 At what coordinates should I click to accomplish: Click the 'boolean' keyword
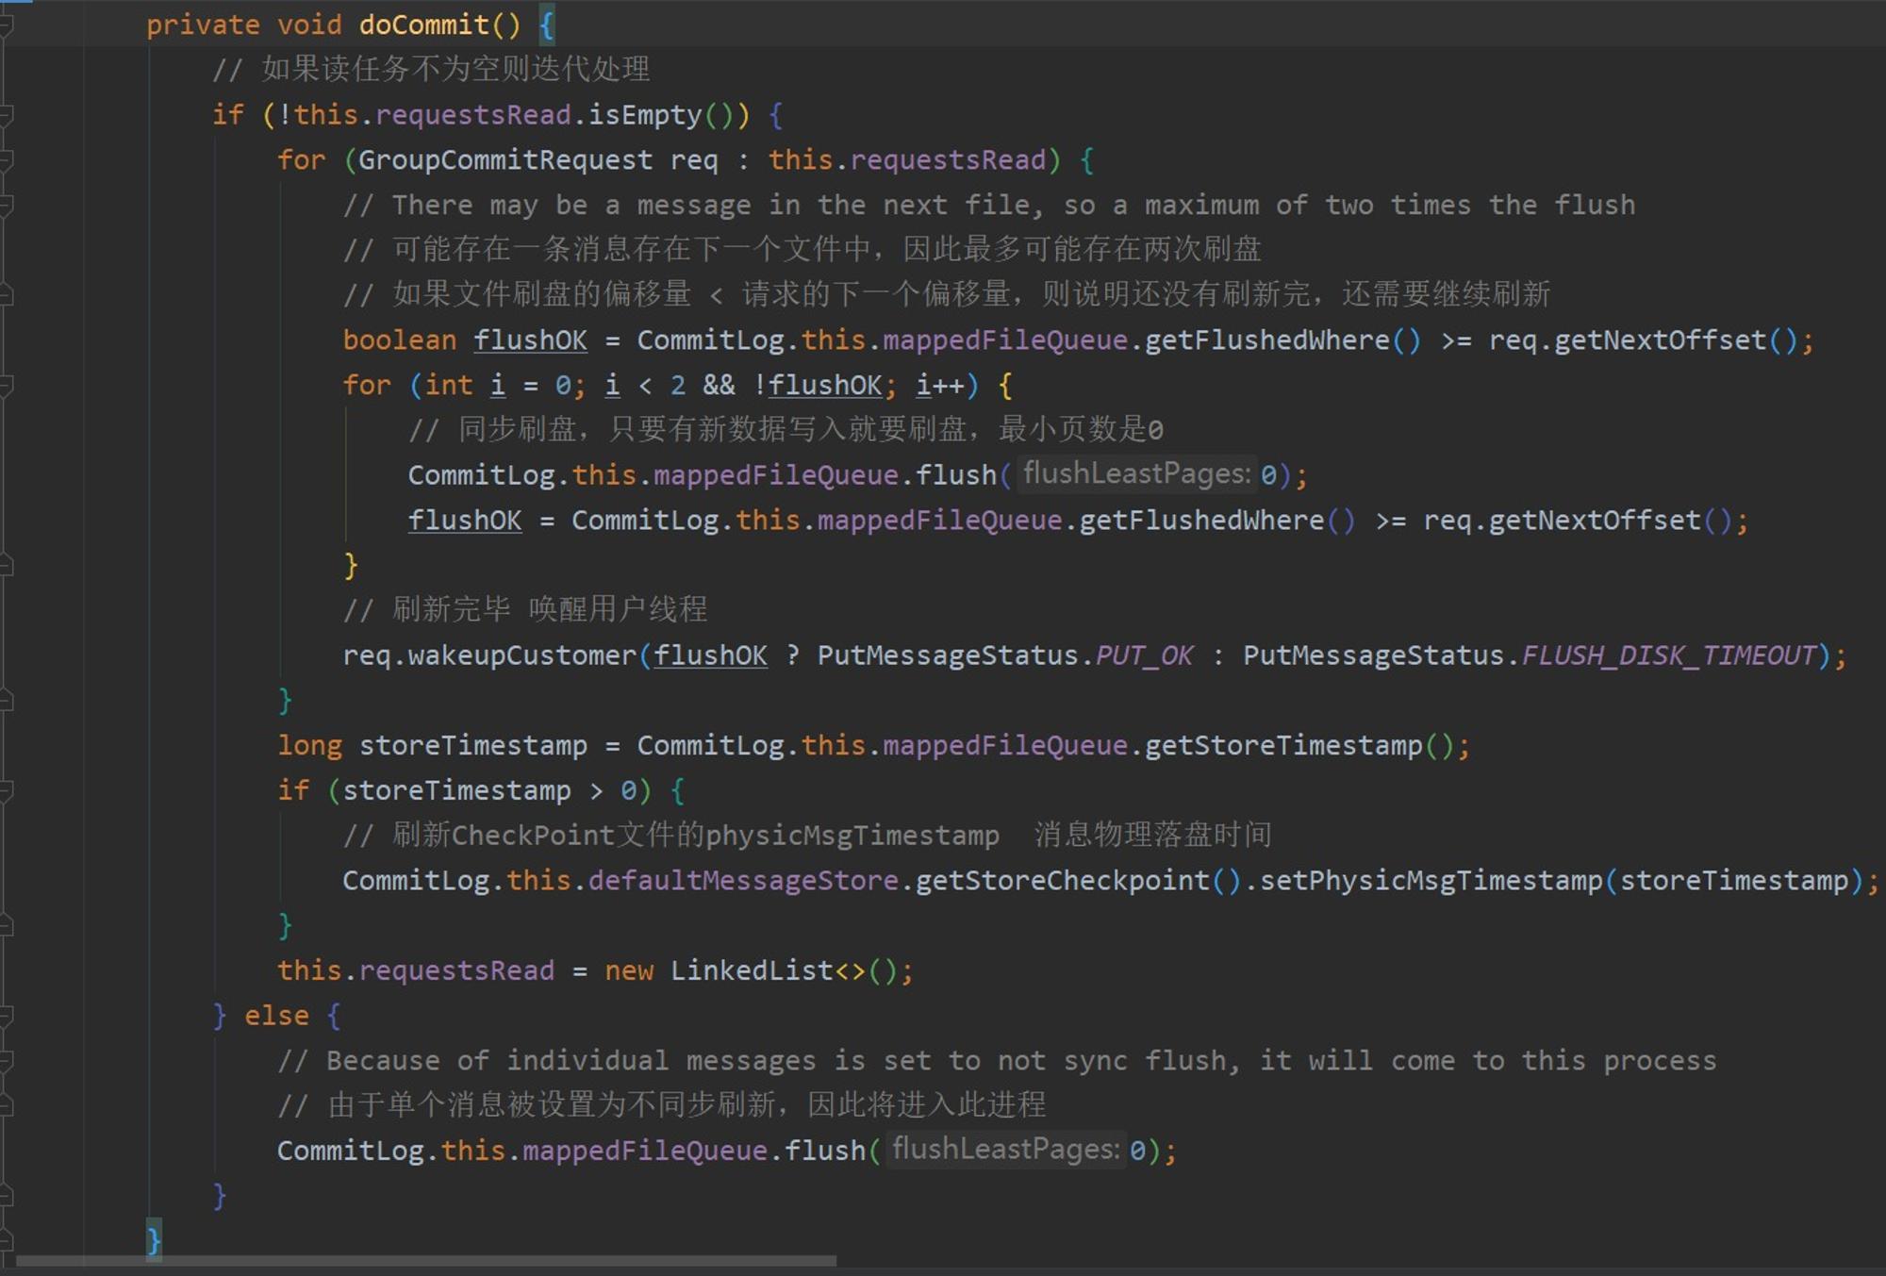click(x=400, y=340)
